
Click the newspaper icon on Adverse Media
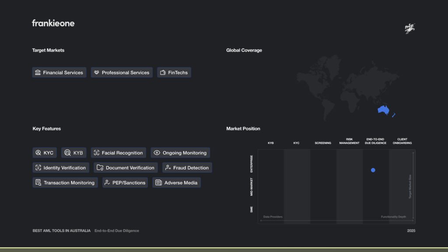tap(158, 182)
